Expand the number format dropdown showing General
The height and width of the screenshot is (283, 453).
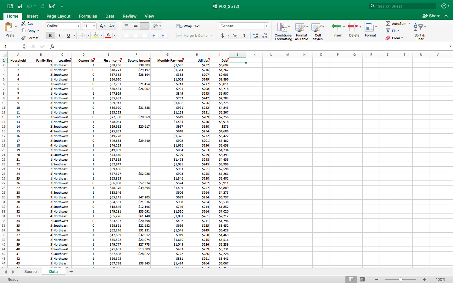coord(267,26)
